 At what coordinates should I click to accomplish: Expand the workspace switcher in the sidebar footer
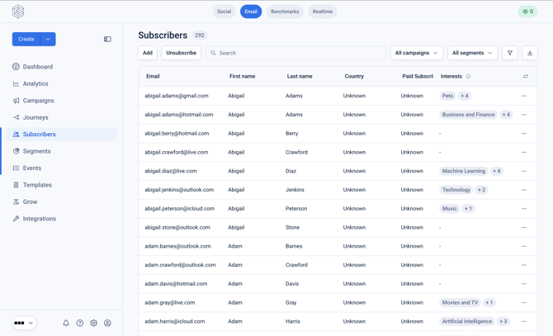(24, 323)
